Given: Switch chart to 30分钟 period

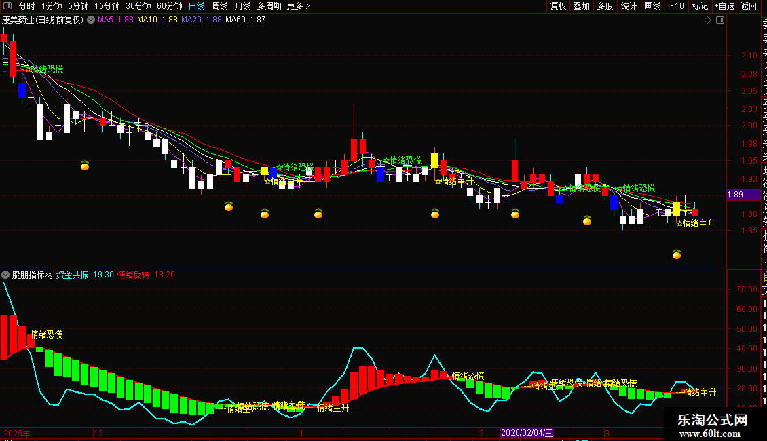Looking at the screenshot, I should coord(138,6).
